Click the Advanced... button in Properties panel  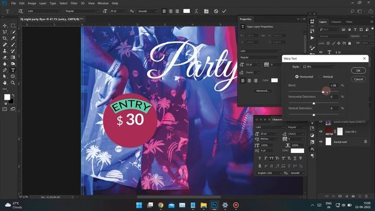pos(262,91)
